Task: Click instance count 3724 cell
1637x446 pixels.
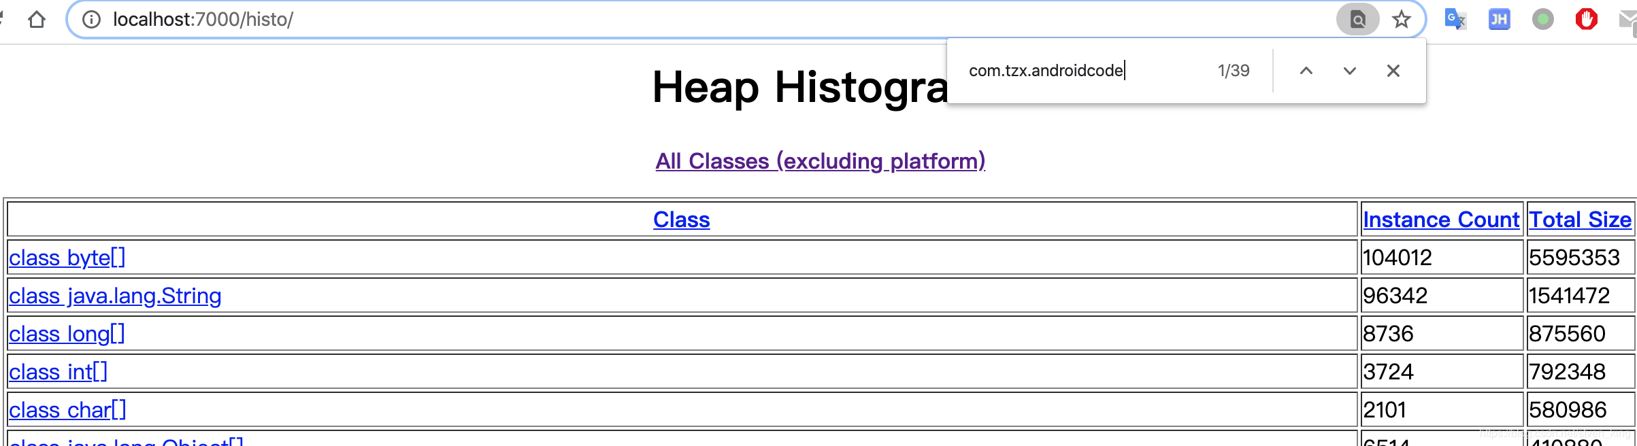Action: coord(1441,372)
